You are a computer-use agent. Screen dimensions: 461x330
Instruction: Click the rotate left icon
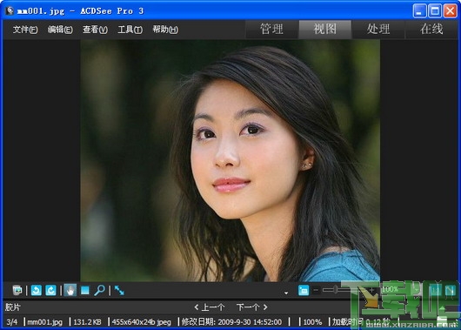pyautogui.click(x=37, y=291)
